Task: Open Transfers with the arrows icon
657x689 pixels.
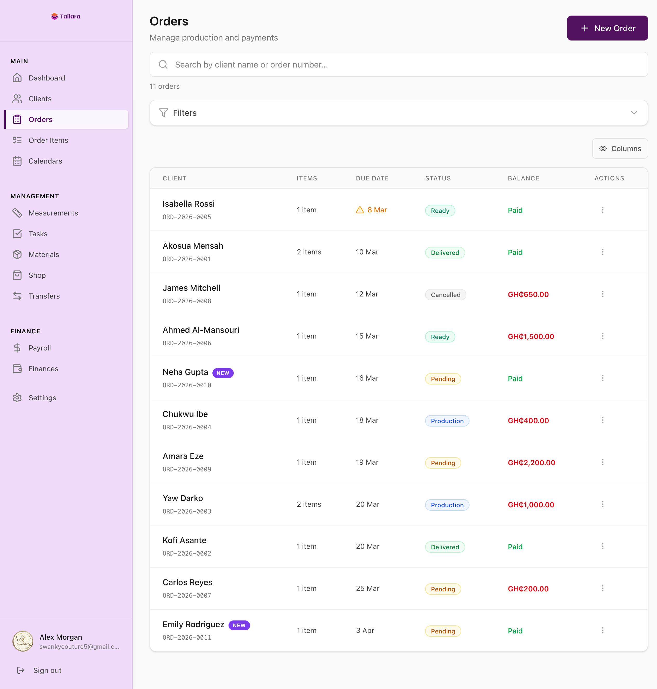Action: 17,296
